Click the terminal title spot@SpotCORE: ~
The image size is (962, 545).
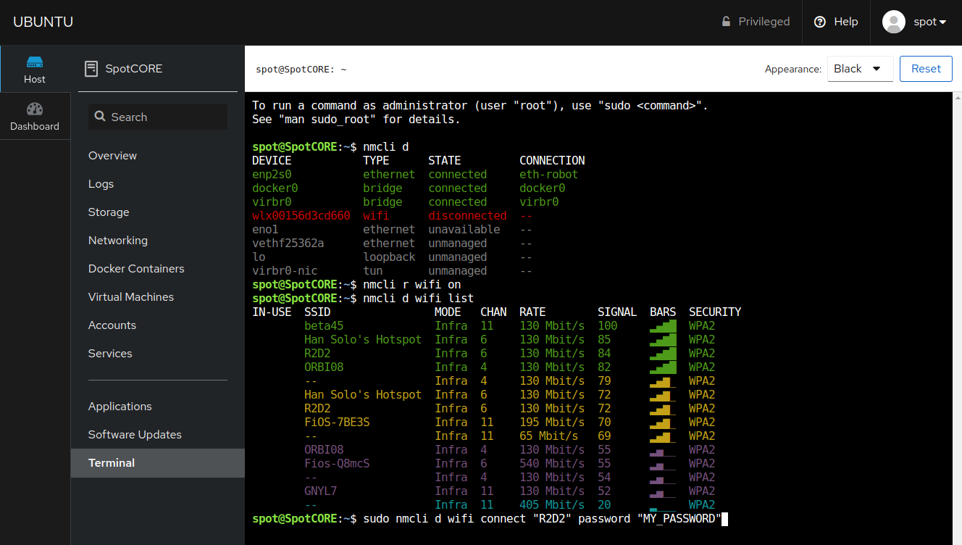[301, 70]
